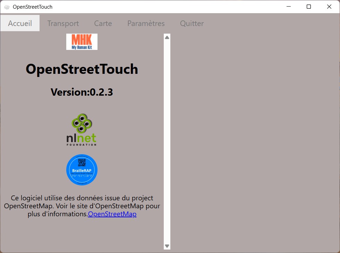The image size is (340, 253).
Task: Click the blue BrailleRAP badge
Action: (x=82, y=169)
